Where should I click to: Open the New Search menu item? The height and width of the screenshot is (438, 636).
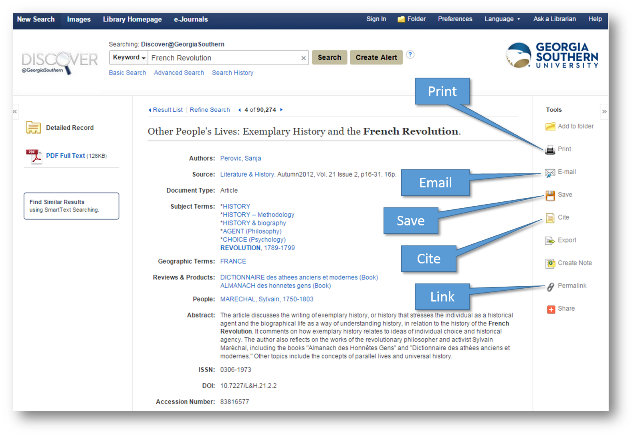(x=36, y=19)
